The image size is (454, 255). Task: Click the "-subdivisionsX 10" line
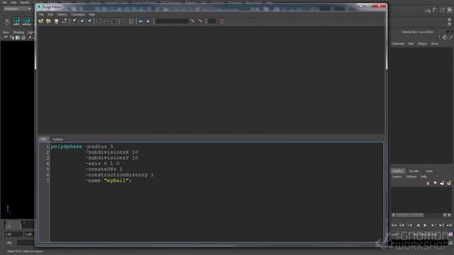click(112, 152)
